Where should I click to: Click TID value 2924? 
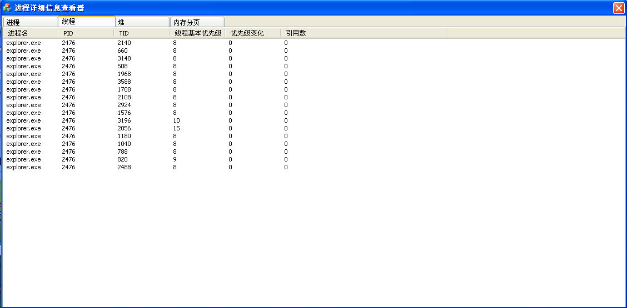pyautogui.click(x=125, y=105)
